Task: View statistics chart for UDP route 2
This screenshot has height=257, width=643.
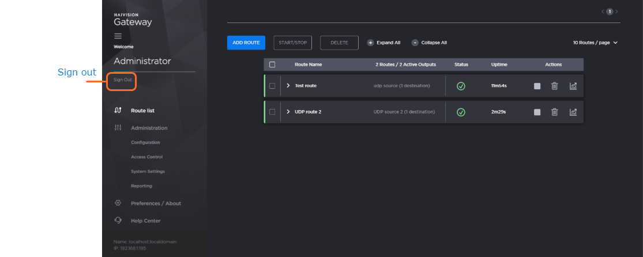Action: tap(573, 112)
